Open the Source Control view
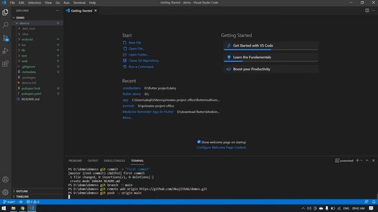The height and width of the screenshot is (212, 378). 5,38
